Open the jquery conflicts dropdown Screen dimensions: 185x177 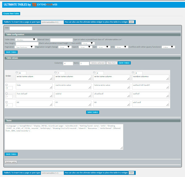tap(168, 47)
